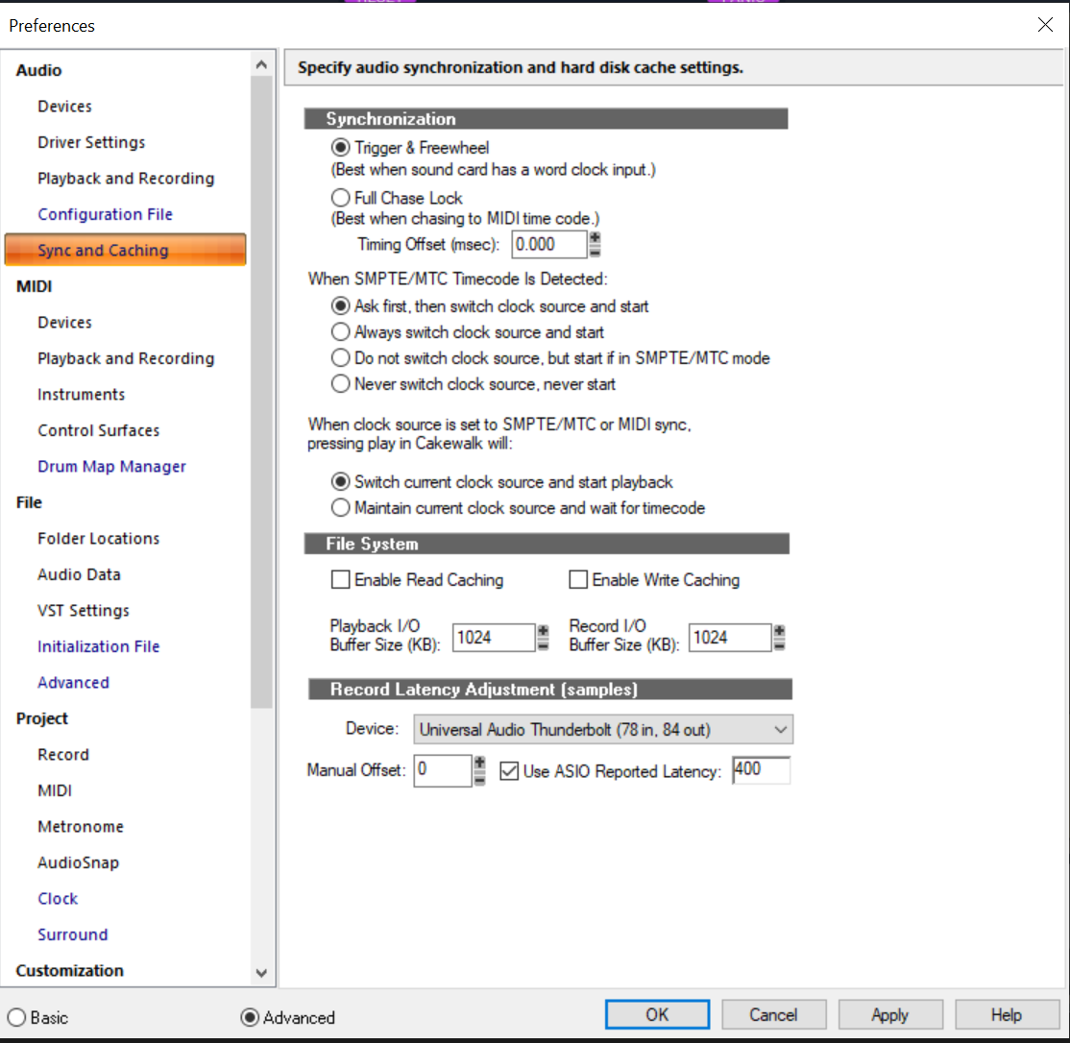The image size is (1070, 1043).
Task: Increase Timing Offset using stepper plus
Action: pos(595,238)
